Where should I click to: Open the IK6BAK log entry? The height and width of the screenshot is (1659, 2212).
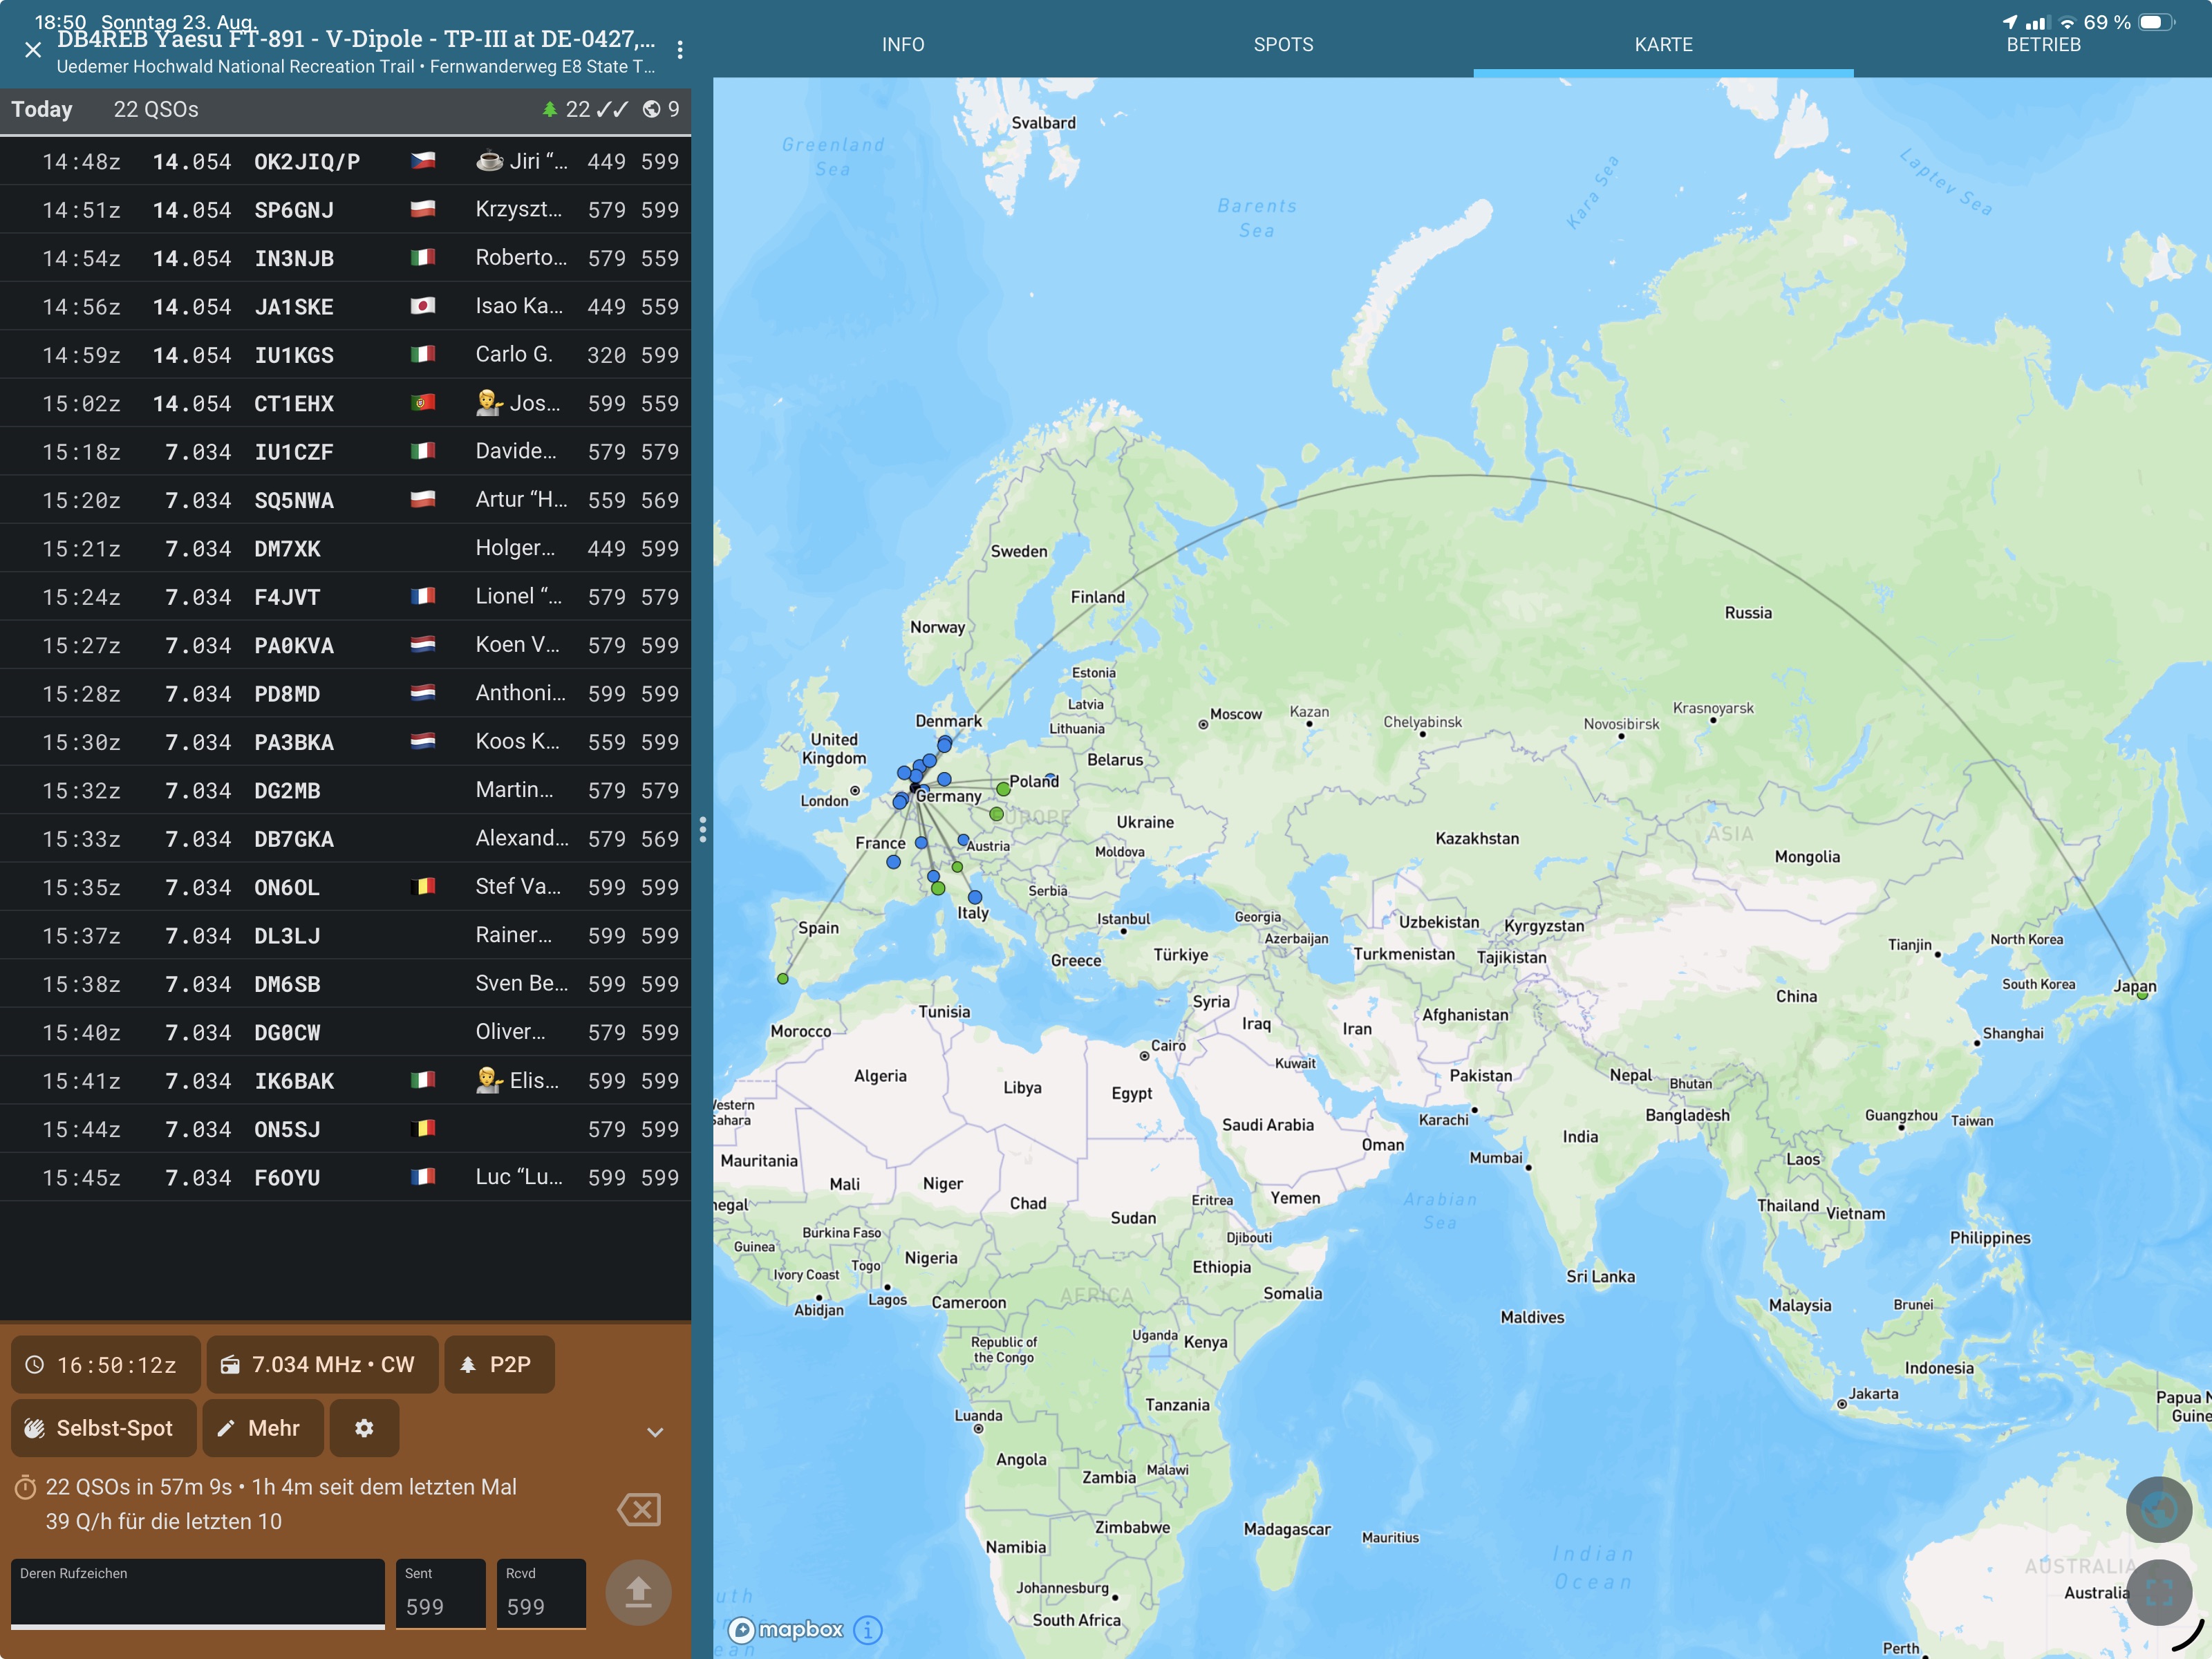345,1081
